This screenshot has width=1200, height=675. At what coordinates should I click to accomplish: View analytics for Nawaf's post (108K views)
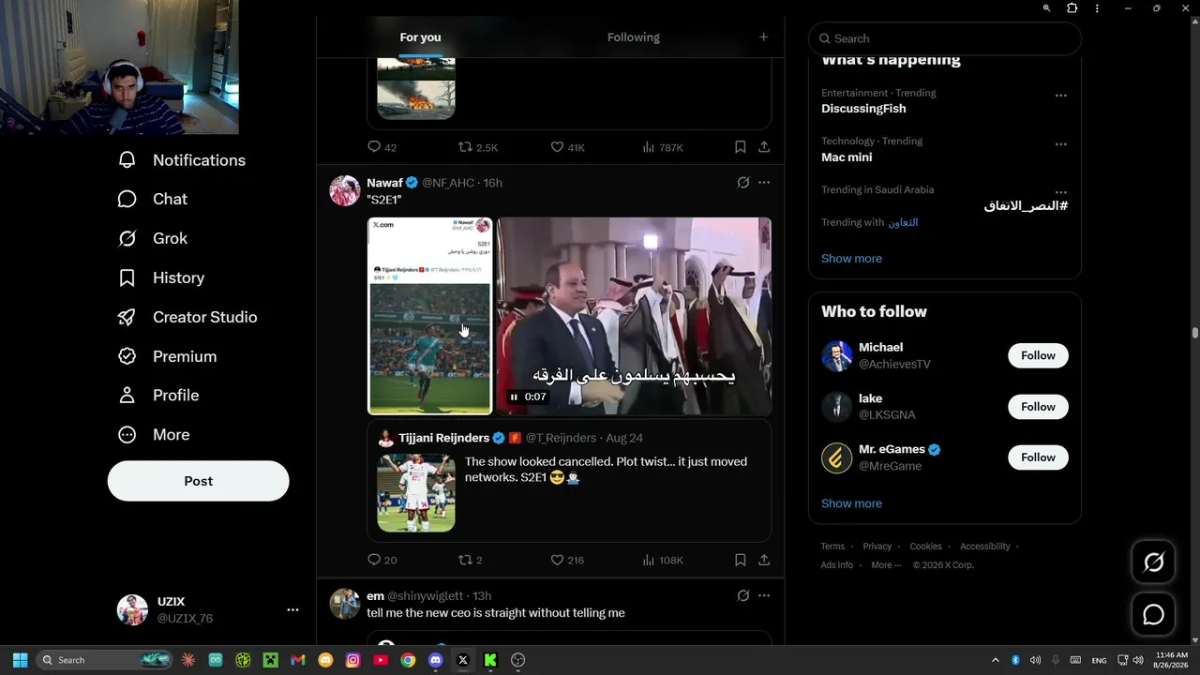tap(663, 560)
